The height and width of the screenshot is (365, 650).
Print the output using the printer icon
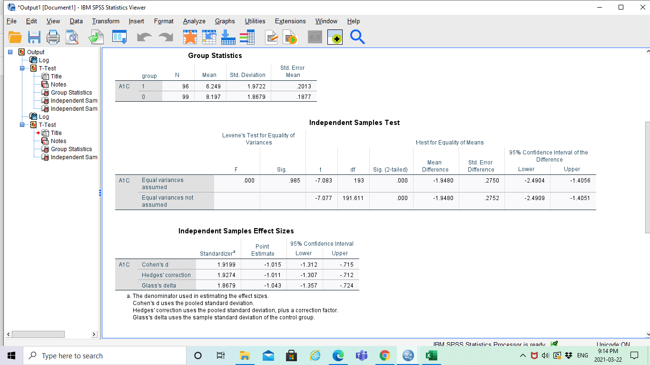53,37
